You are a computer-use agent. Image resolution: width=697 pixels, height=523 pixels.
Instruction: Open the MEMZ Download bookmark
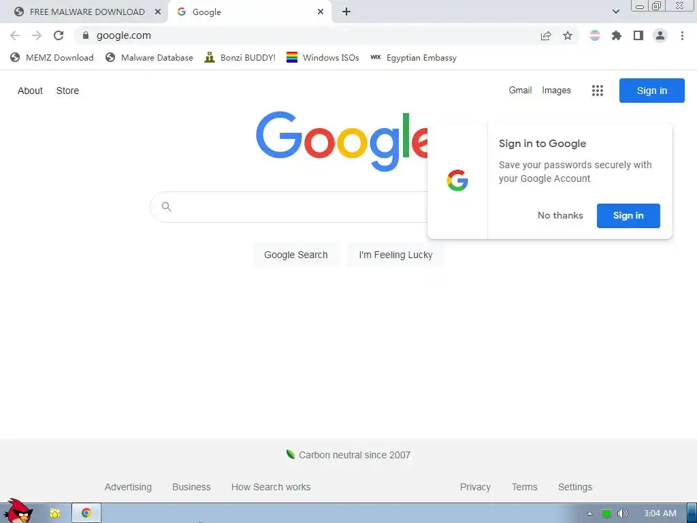click(52, 57)
